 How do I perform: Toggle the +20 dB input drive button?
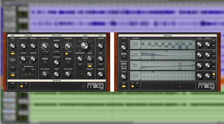pyautogui.click(x=13, y=54)
